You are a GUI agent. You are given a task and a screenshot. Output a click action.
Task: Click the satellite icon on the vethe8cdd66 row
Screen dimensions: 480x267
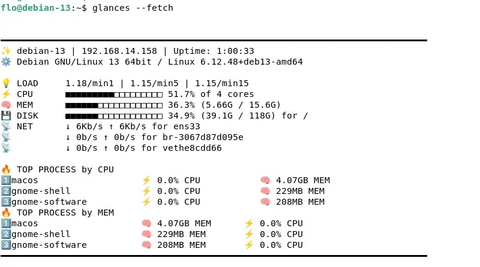coord(6,148)
